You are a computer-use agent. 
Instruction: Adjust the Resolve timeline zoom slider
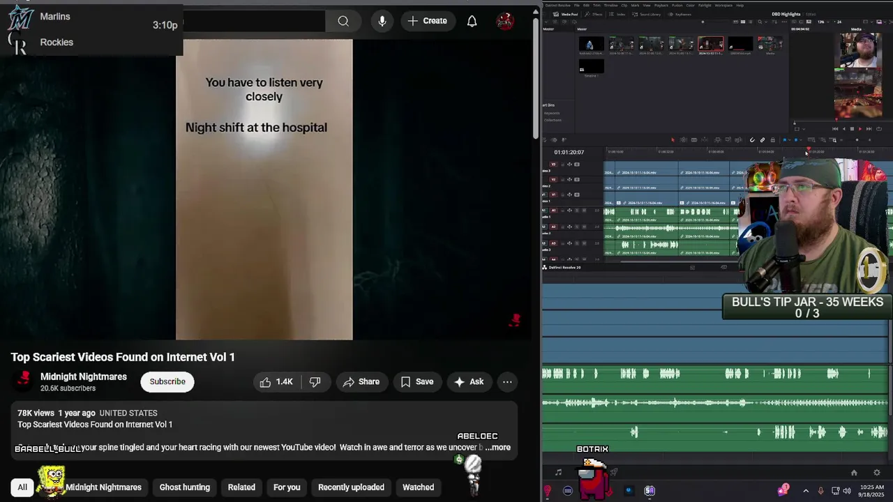(857, 139)
